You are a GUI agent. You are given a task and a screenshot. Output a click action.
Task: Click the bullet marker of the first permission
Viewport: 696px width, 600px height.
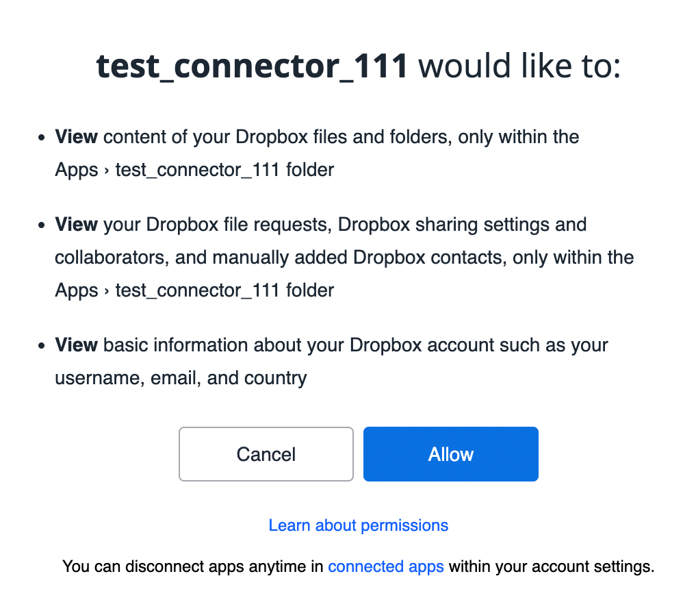[x=42, y=138]
